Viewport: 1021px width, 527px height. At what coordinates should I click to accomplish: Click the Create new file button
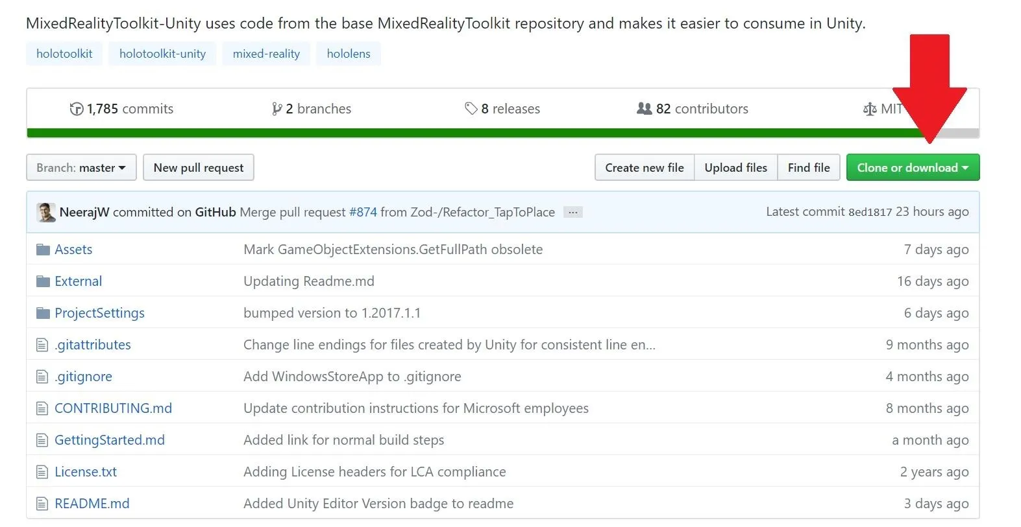tap(645, 167)
